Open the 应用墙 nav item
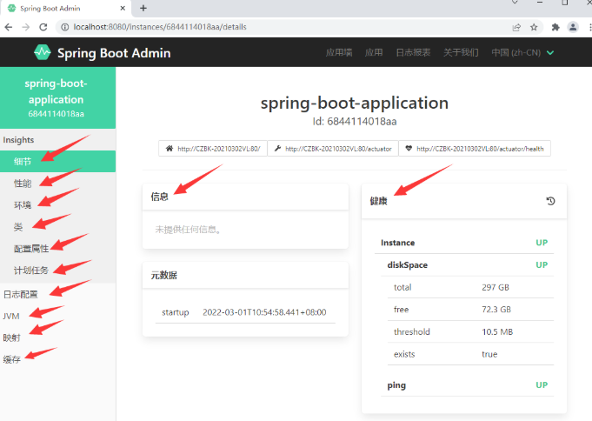The image size is (592, 421). [x=339, y=52]
